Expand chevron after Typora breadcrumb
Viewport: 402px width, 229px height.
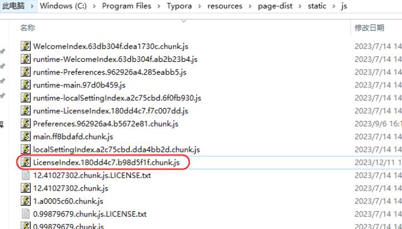pos(200,6)
